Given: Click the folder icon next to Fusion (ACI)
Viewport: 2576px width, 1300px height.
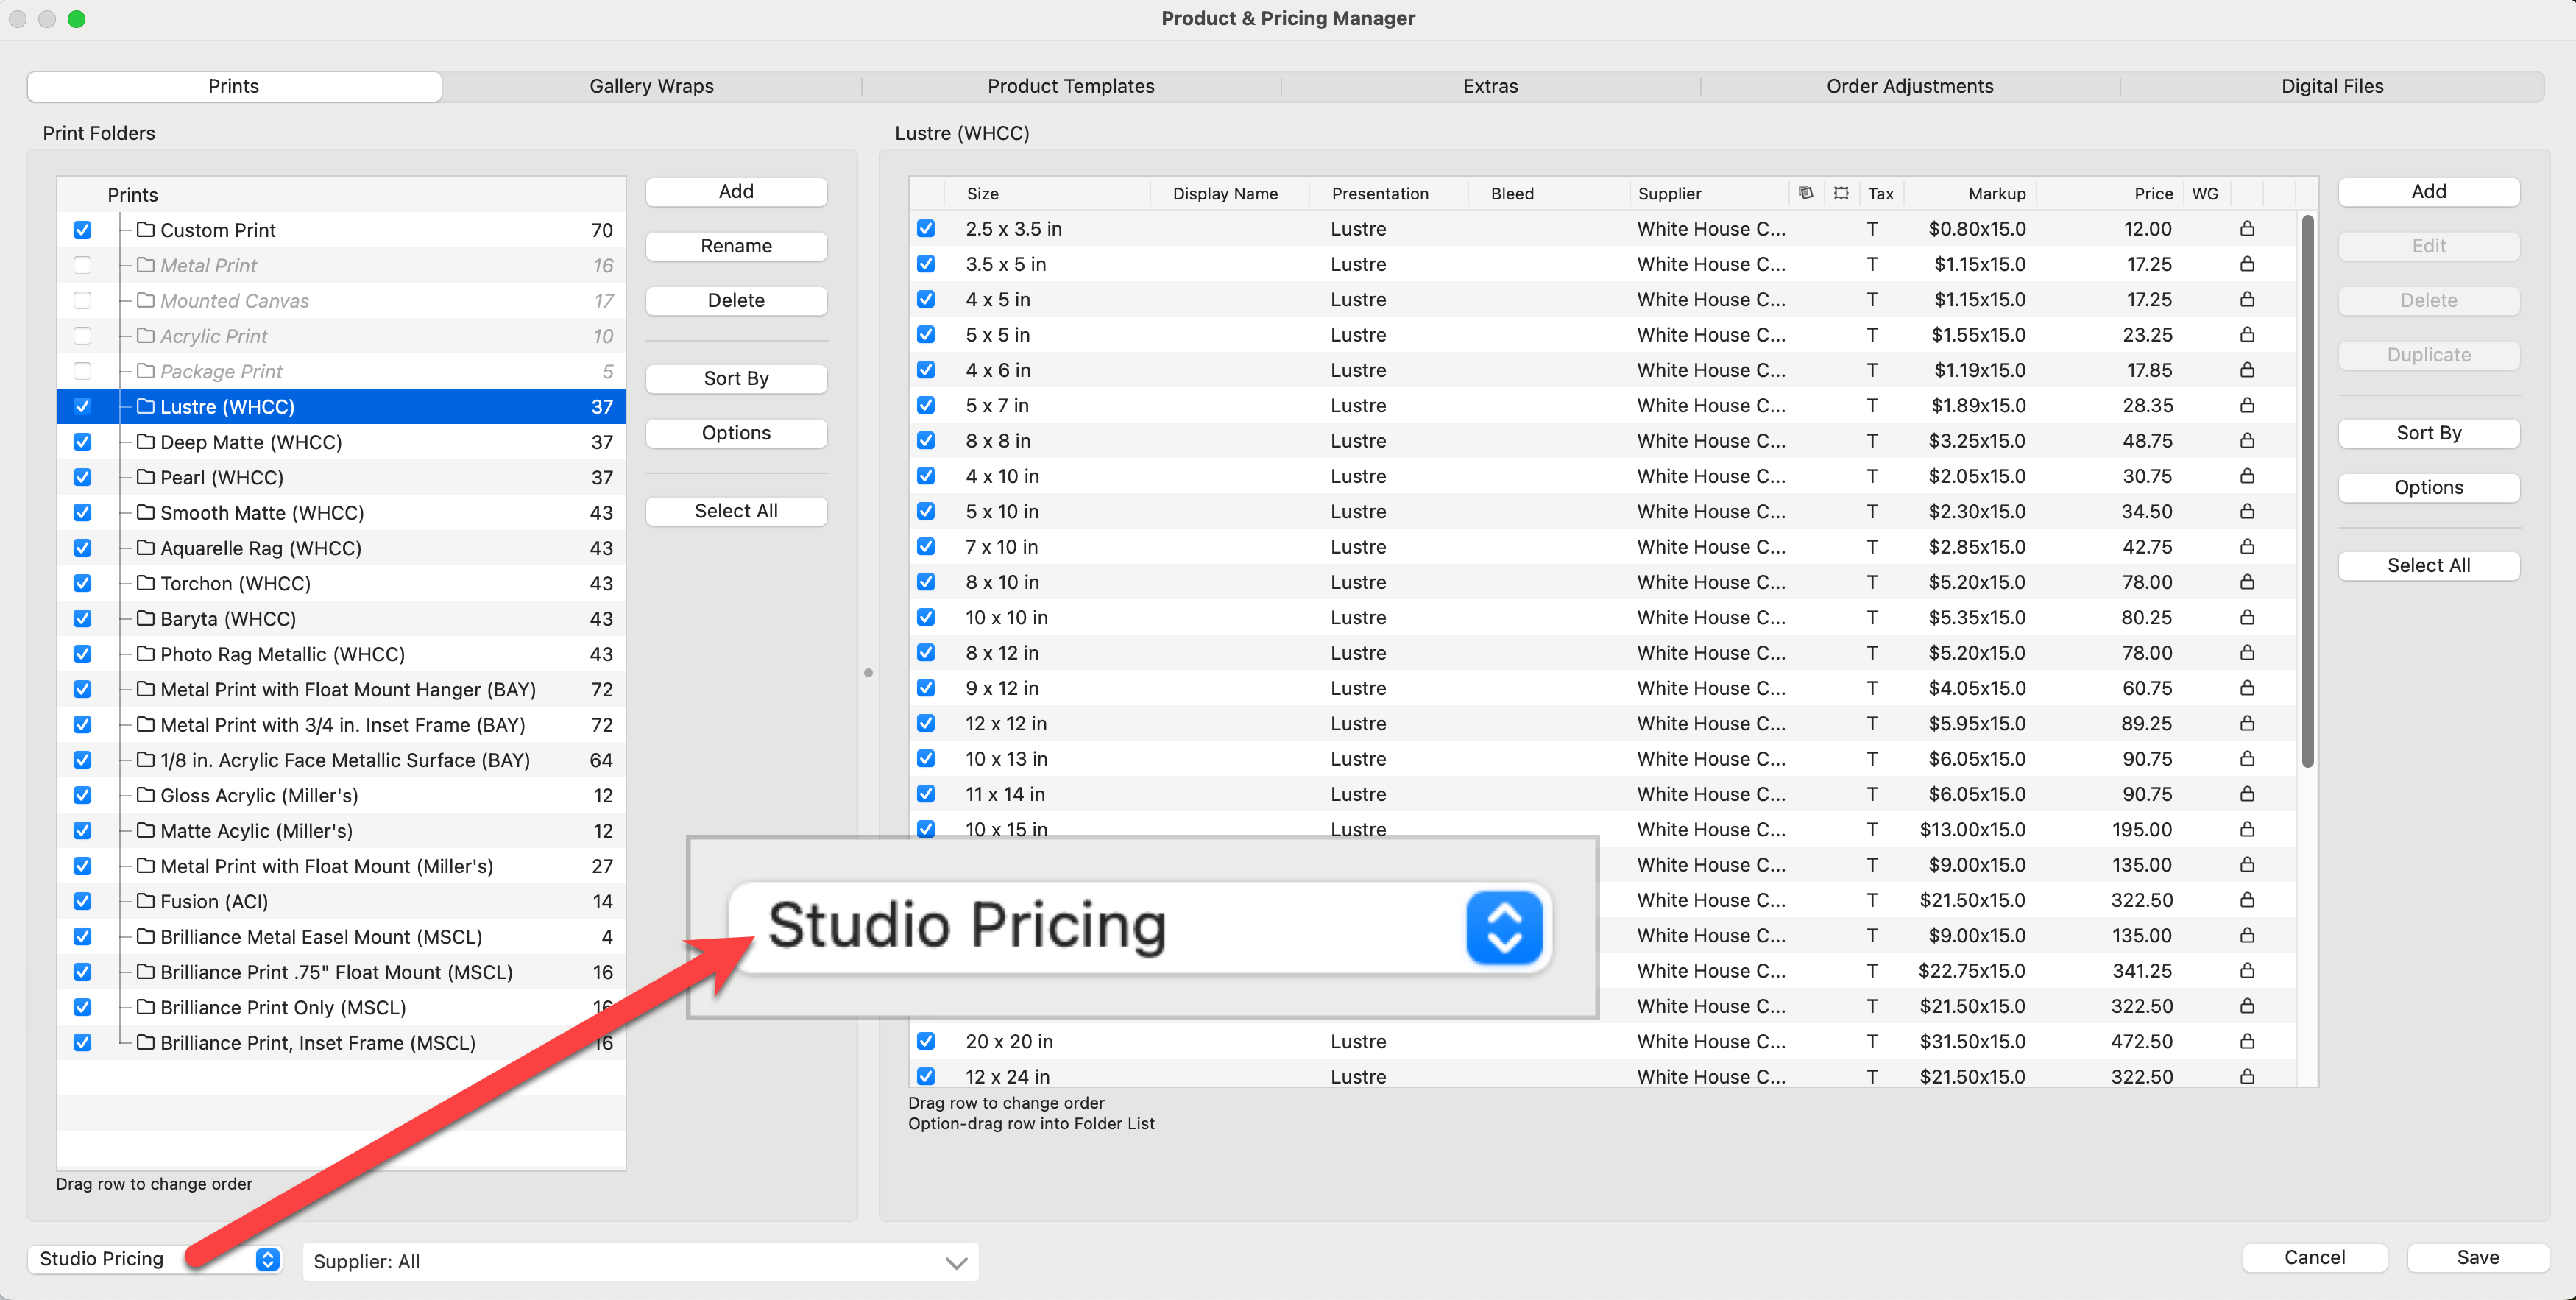Looking at the screenshot, I should tap(146, 901).
